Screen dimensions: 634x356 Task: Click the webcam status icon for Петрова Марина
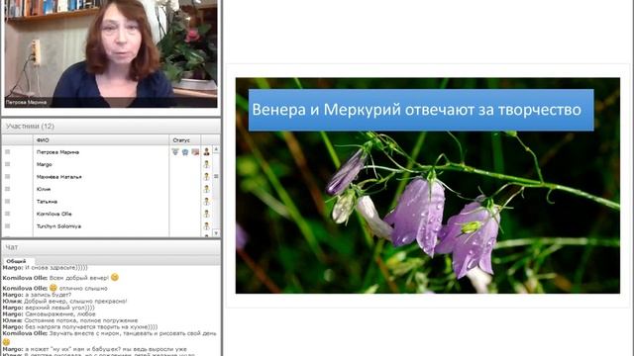(x=185, y=151)
